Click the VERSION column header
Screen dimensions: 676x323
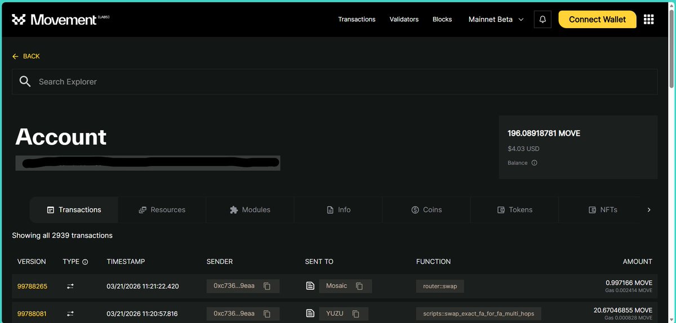pyautogui.click(x=32, y=262)
